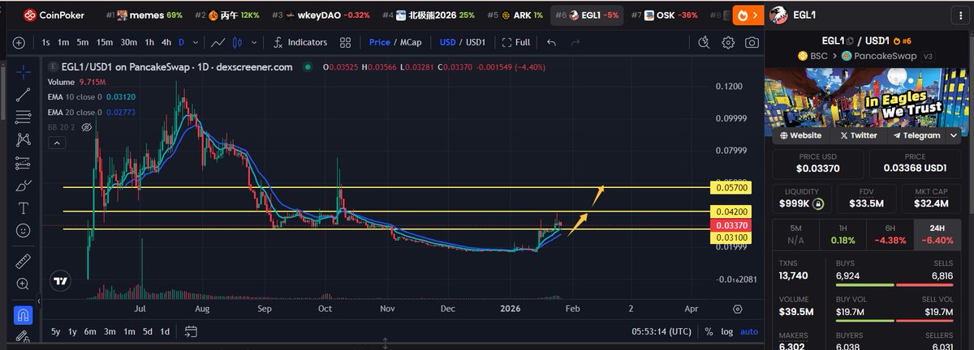Click the TradingView logo on the chart
The height and width of the screenshot is (350, 974).
click(60, 282)
